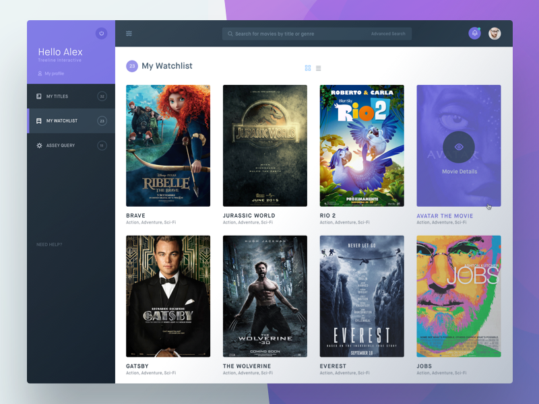The image size is (539, 404).
Task: Click the movie search input field
Action: [290, 33]
